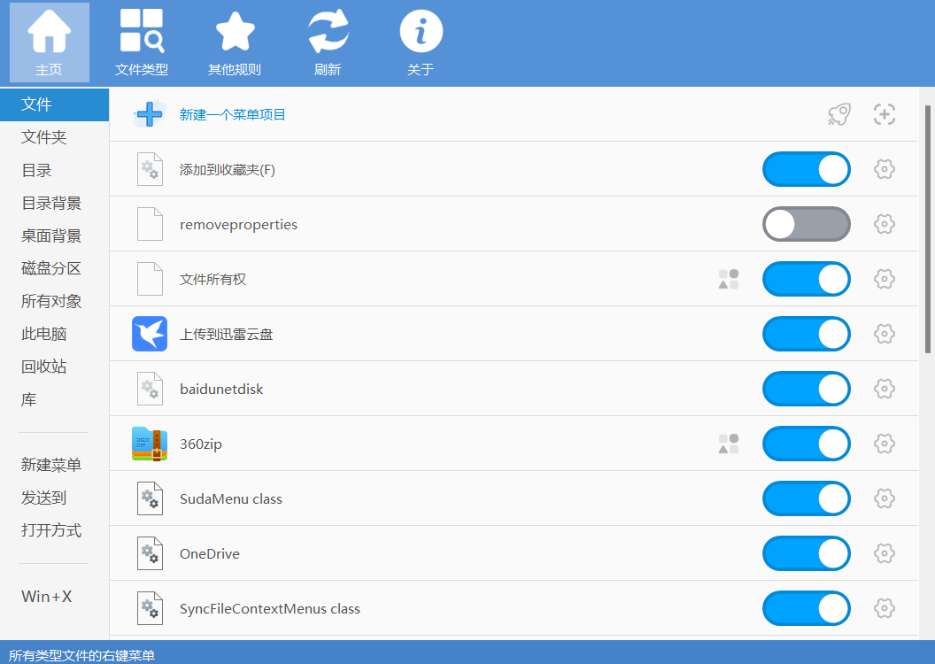Open settings gear for 上传到迅雷云盘

[884, 334]
